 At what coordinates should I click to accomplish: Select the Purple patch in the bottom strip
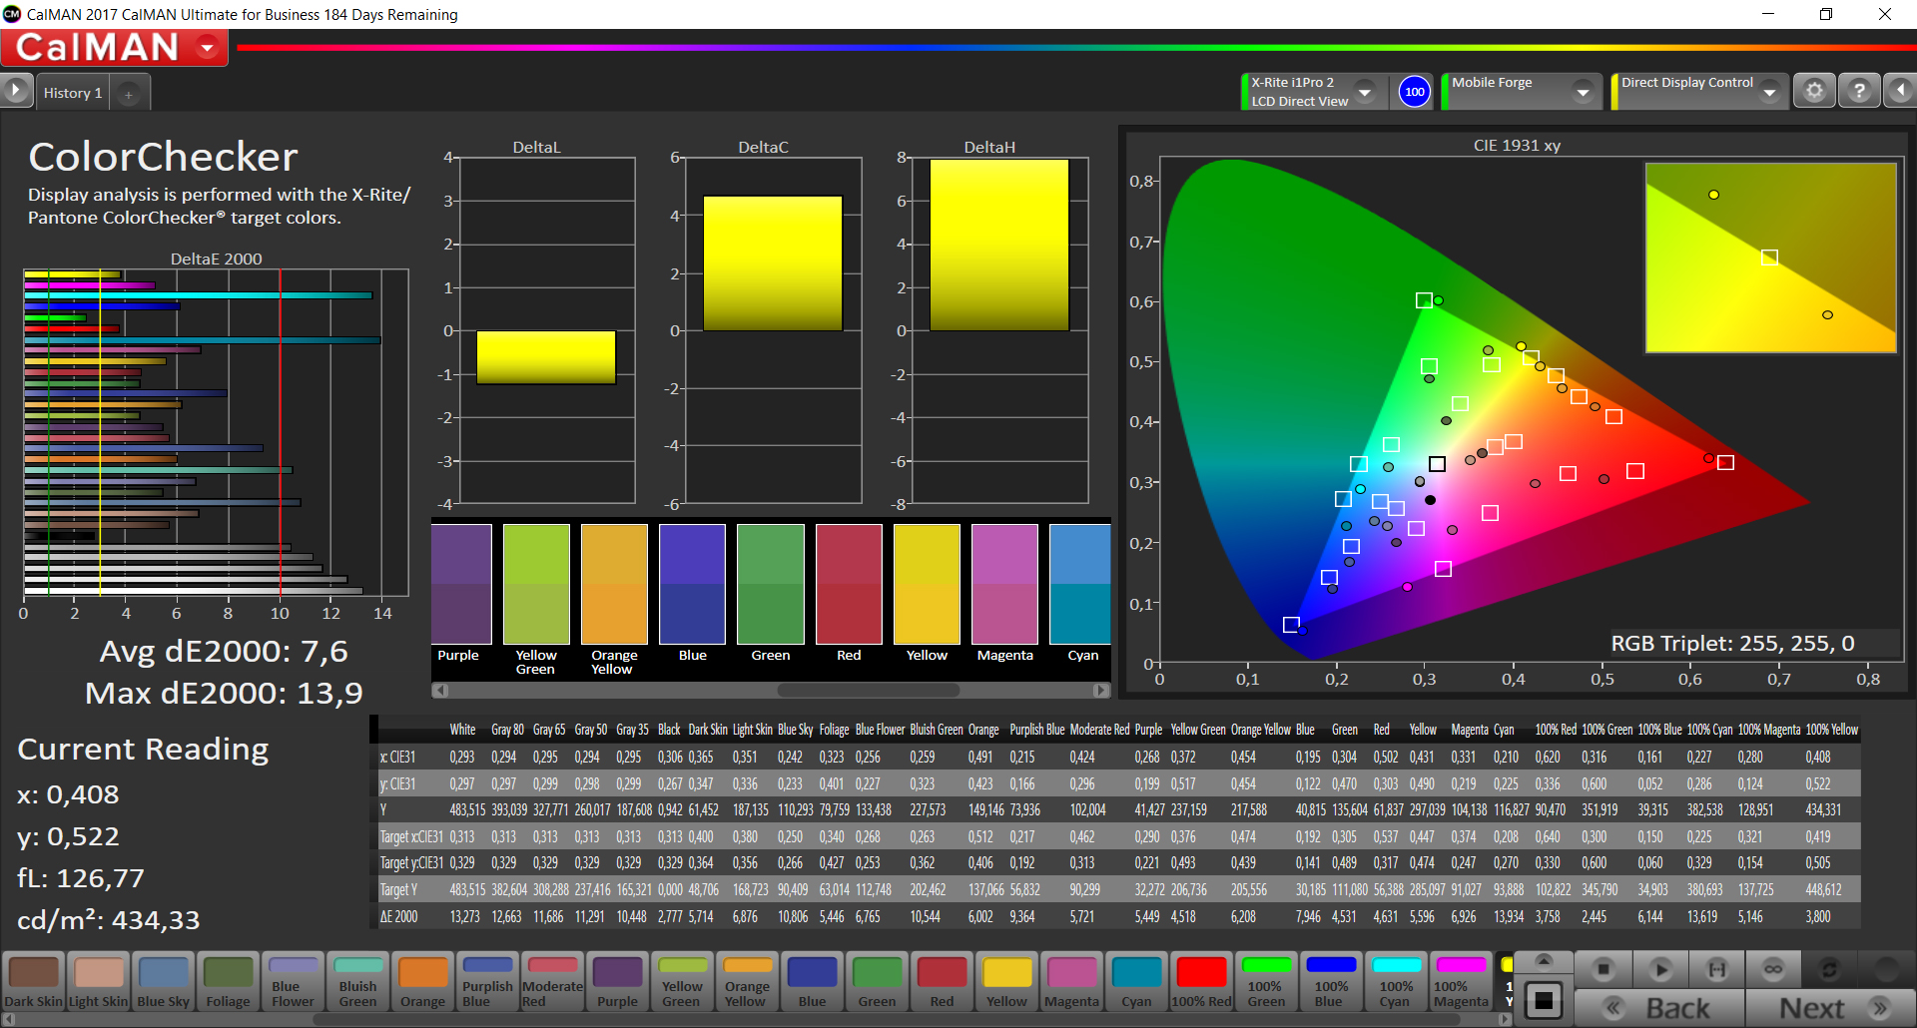pos(617,982)
